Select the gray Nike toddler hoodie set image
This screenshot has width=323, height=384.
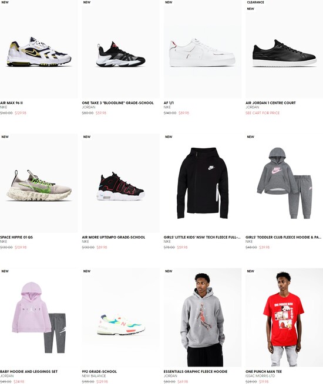click(284, 183)
